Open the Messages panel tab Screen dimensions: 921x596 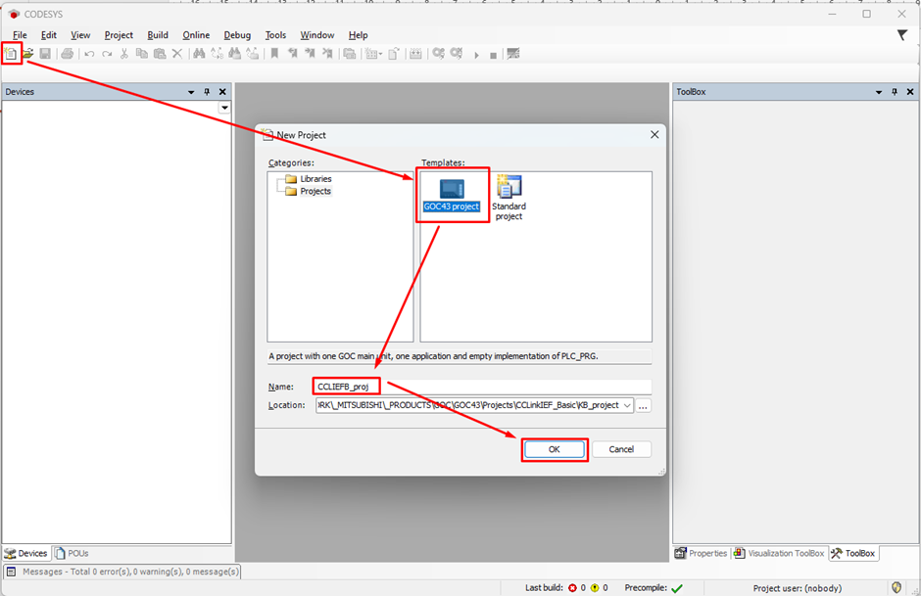pos(122,572)
